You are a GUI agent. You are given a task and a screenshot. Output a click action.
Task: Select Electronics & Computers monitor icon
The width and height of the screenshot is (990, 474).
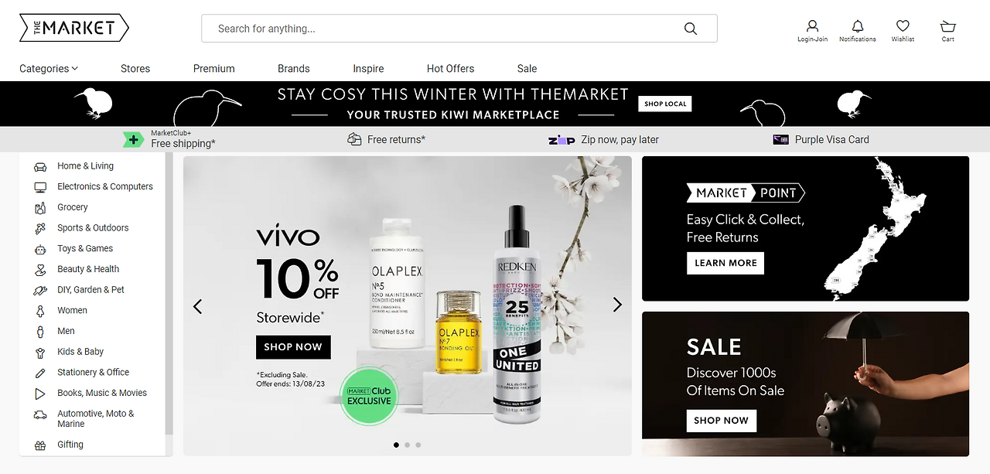pos(40,187)
